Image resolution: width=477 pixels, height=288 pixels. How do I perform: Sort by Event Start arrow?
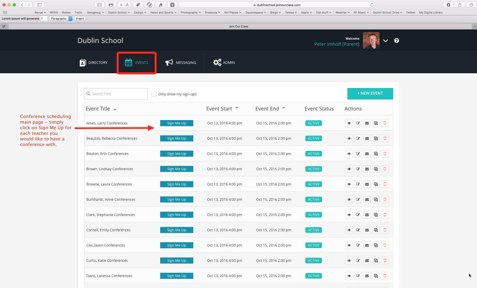(237, 108)
